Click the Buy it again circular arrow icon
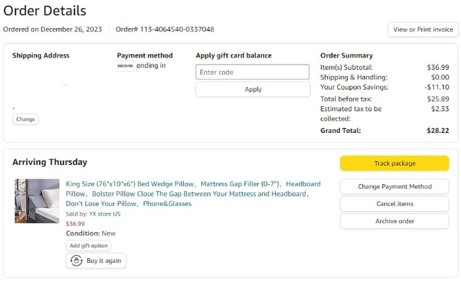The height and width of the screenshot is (289, 461). [77, 261]
